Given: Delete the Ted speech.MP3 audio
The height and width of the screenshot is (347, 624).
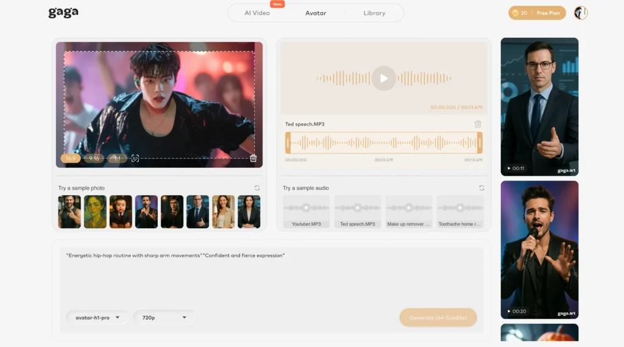Looking at the screenshot, I should (x=478, y=124).
